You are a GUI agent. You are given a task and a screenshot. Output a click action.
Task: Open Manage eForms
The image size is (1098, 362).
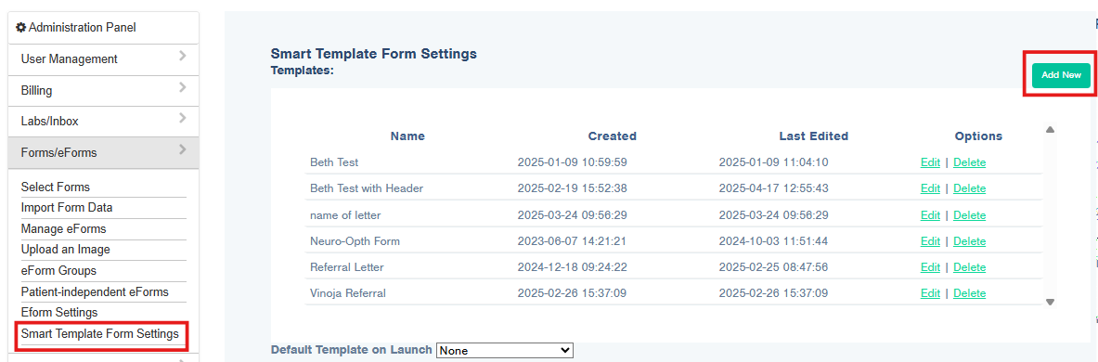(x=64, y=229)
